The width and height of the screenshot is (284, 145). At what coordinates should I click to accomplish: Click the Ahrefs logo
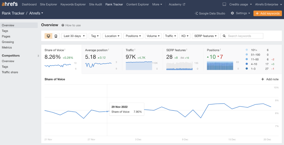[x=10, y=4]
